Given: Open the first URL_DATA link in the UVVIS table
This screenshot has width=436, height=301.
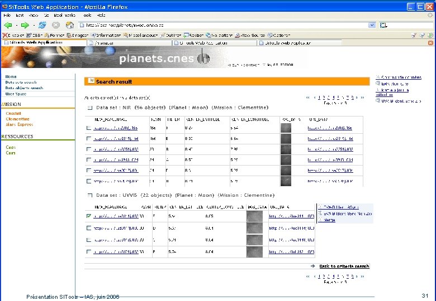Looking at the screenshot, I should click(x=291, y=216).
